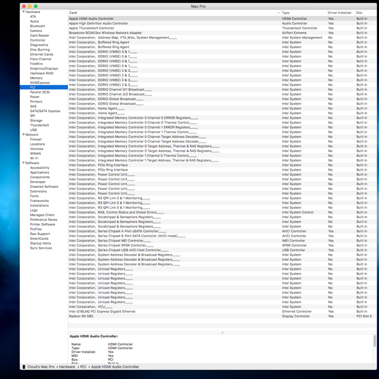Image resolution: width=379 pixels, height=379 pixels.
Task: Select Apple High Definition Audio Controller row
Action: tap(222, 23)
